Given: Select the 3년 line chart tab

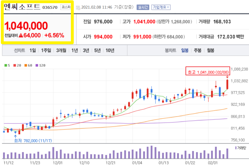Looking at the screenshot, I should [x=86, y=50].
